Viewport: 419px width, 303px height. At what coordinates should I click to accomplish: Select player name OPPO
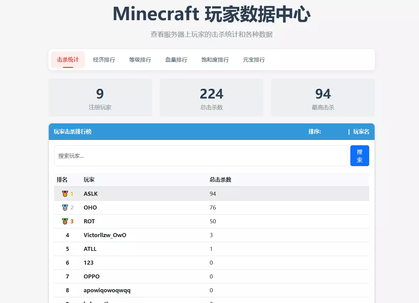pyautogui.click(x=92, y=277)
